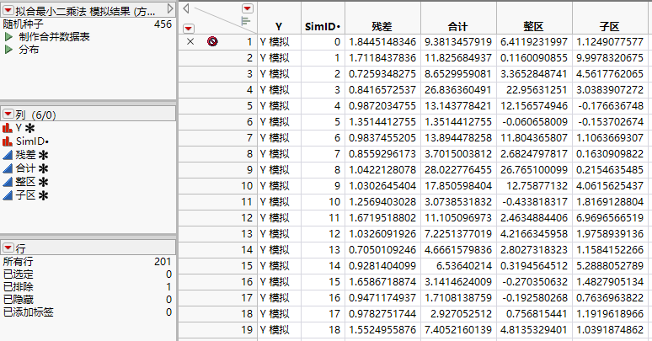Click cell value 1.0391874862

(610, 329)
